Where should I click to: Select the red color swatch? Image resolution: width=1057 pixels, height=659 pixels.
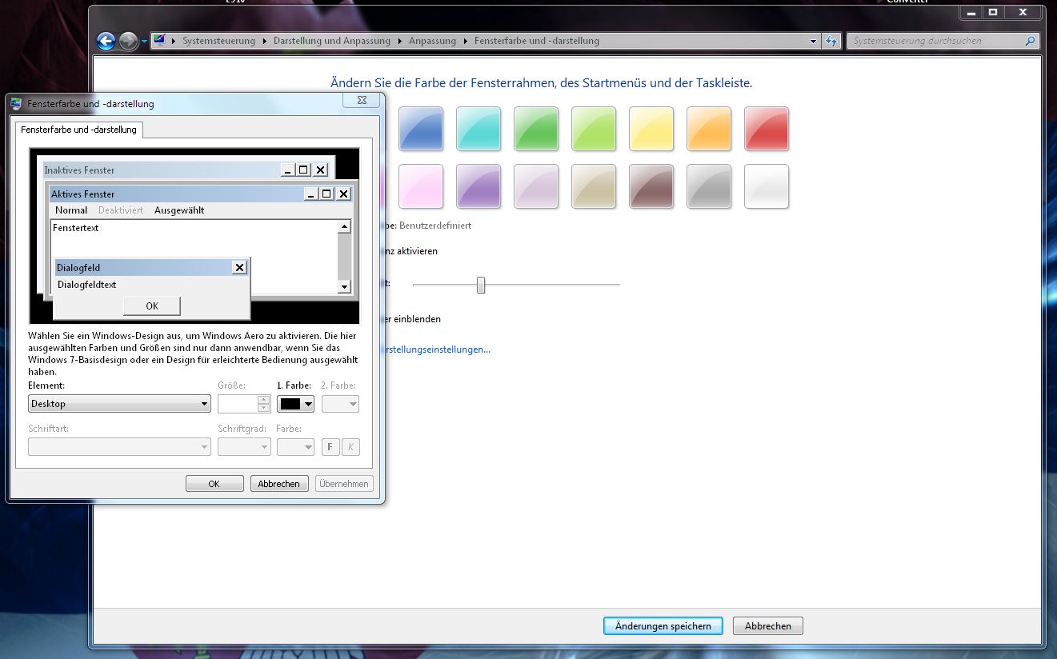click(767, 129)
